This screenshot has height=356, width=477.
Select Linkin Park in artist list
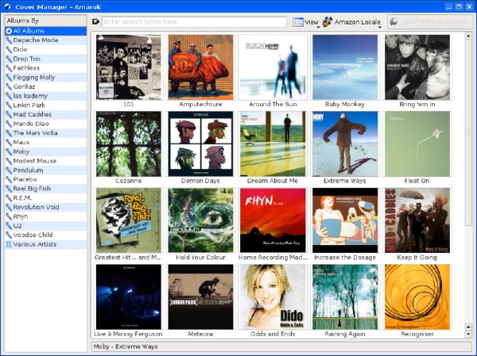click(x=45, y=105)
